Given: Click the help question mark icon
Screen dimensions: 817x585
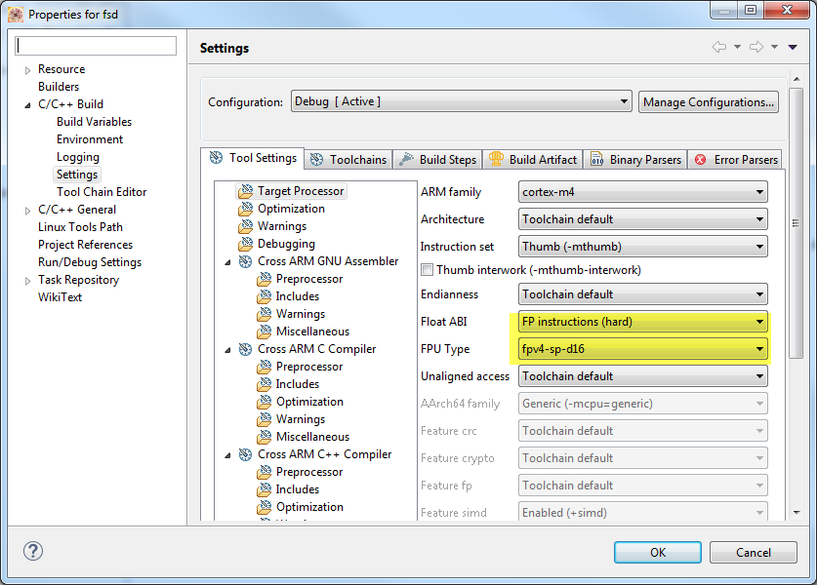Looking at the screenshot, I should [33, 552].
